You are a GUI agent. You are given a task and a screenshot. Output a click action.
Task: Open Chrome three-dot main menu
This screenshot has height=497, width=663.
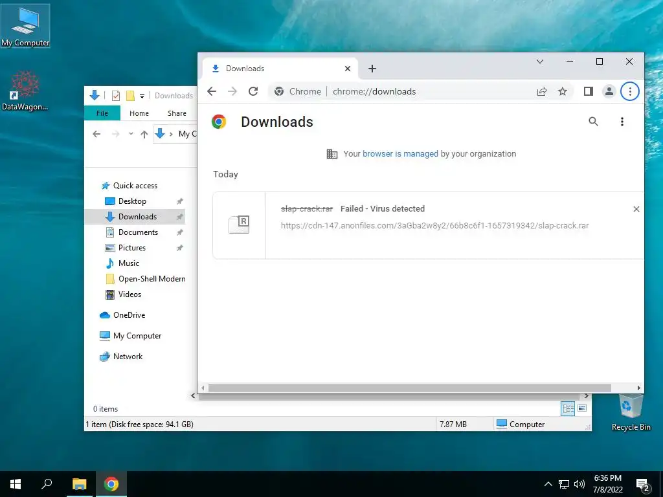[629, 91]
